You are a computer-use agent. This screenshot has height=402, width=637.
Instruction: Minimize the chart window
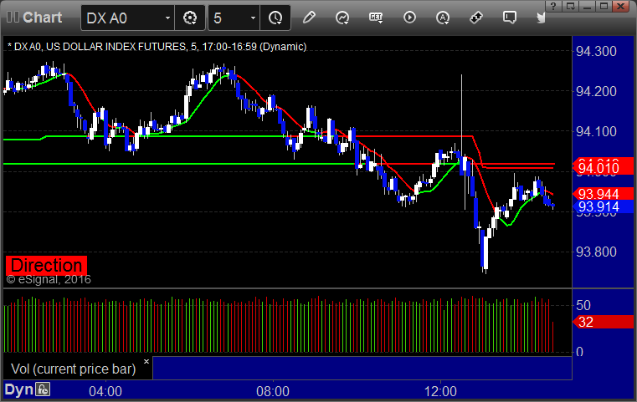click(588, 6)
